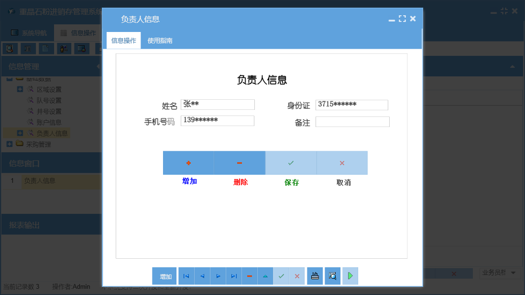Click the green run arrow icon
525x295 pixels.
point(350,276)
